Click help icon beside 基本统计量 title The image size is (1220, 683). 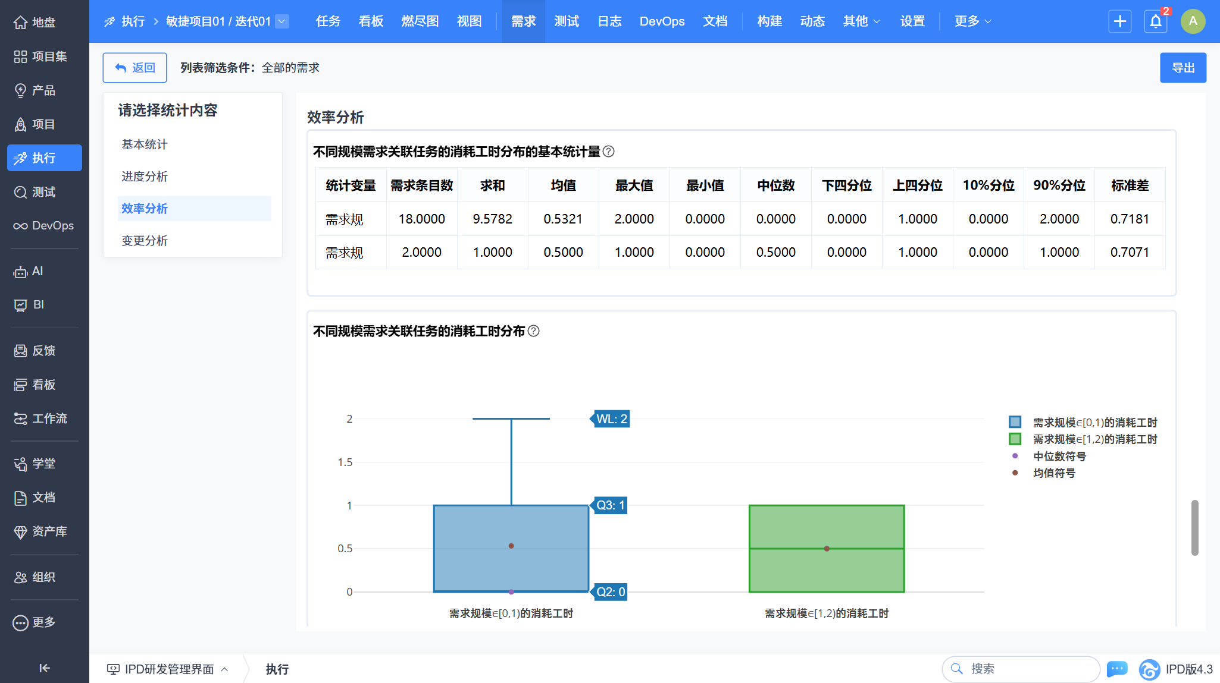click(608, 152)
